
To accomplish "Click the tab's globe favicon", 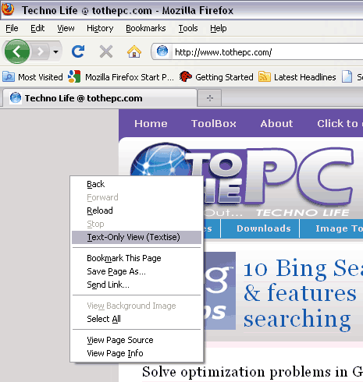I will tap(16, 98).
